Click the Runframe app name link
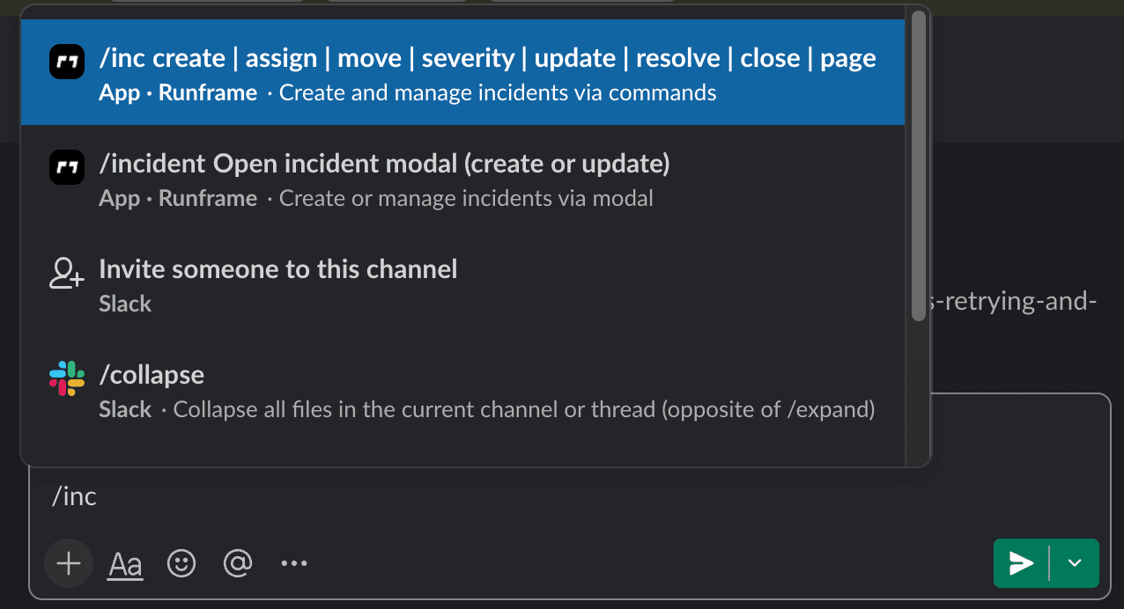 pos(208,92)
